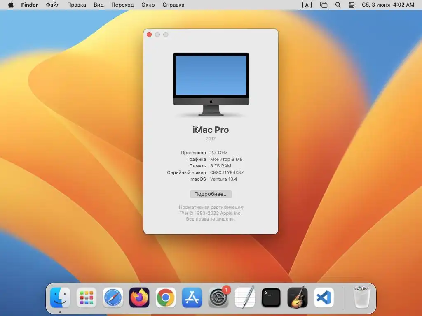Image resolution: width=422 pixels, height=316 pixels.
Task: Open the Finder menu in menu bar
Action: [29, 5]
